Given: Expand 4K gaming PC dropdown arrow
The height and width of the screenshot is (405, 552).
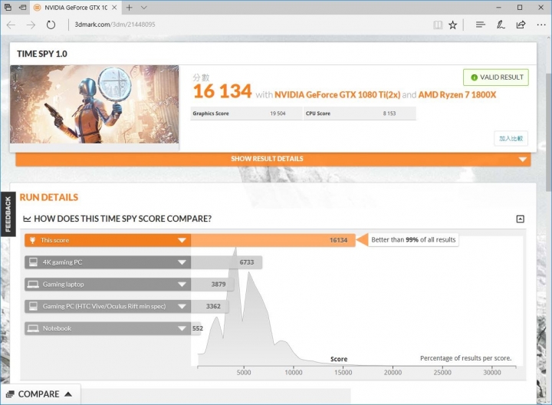Looking at the screenshot, I should pos(182,262).
